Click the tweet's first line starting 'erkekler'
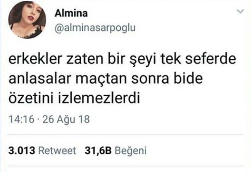The height and width of the screenshot is (172, 251). pyautogui.click(x=122, y=59)
